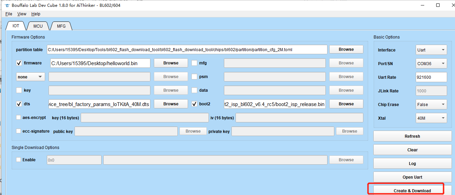Viewport: 455px width, 195px height.
Task: Click the single download address field 0x0
Action: click(74, 160)
